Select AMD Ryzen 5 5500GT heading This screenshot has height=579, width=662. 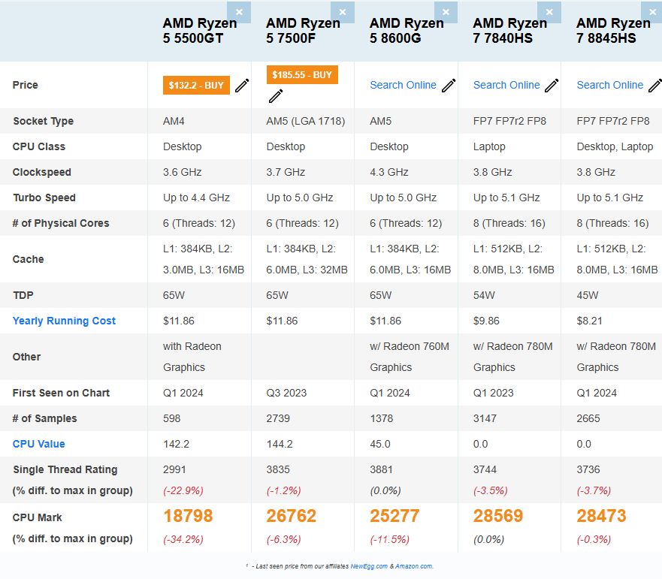click(x=200, y=30)
